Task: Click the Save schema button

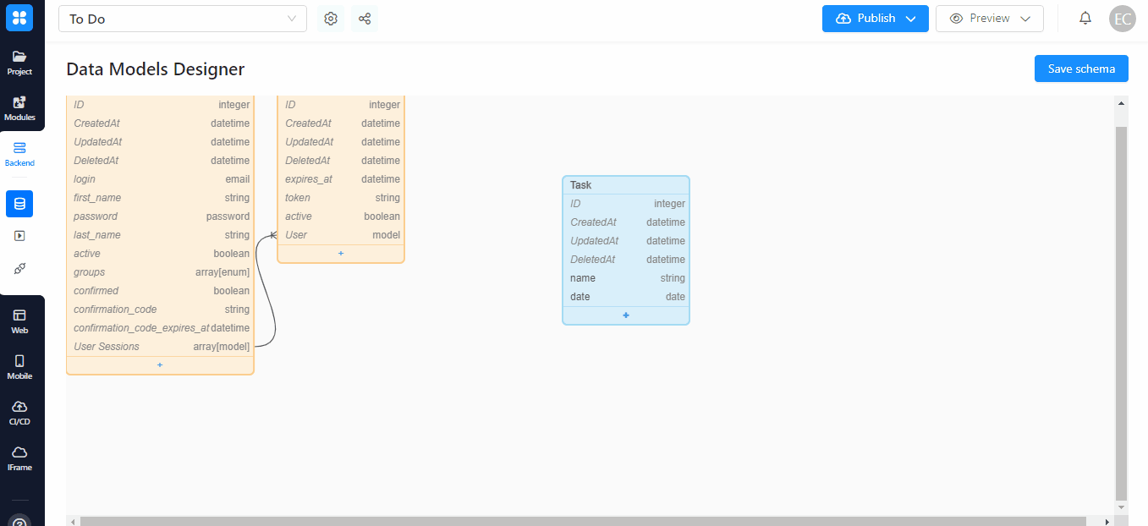Action: 1080,69
